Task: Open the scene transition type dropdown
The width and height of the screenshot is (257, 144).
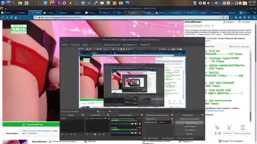Action: click(157, 119)
